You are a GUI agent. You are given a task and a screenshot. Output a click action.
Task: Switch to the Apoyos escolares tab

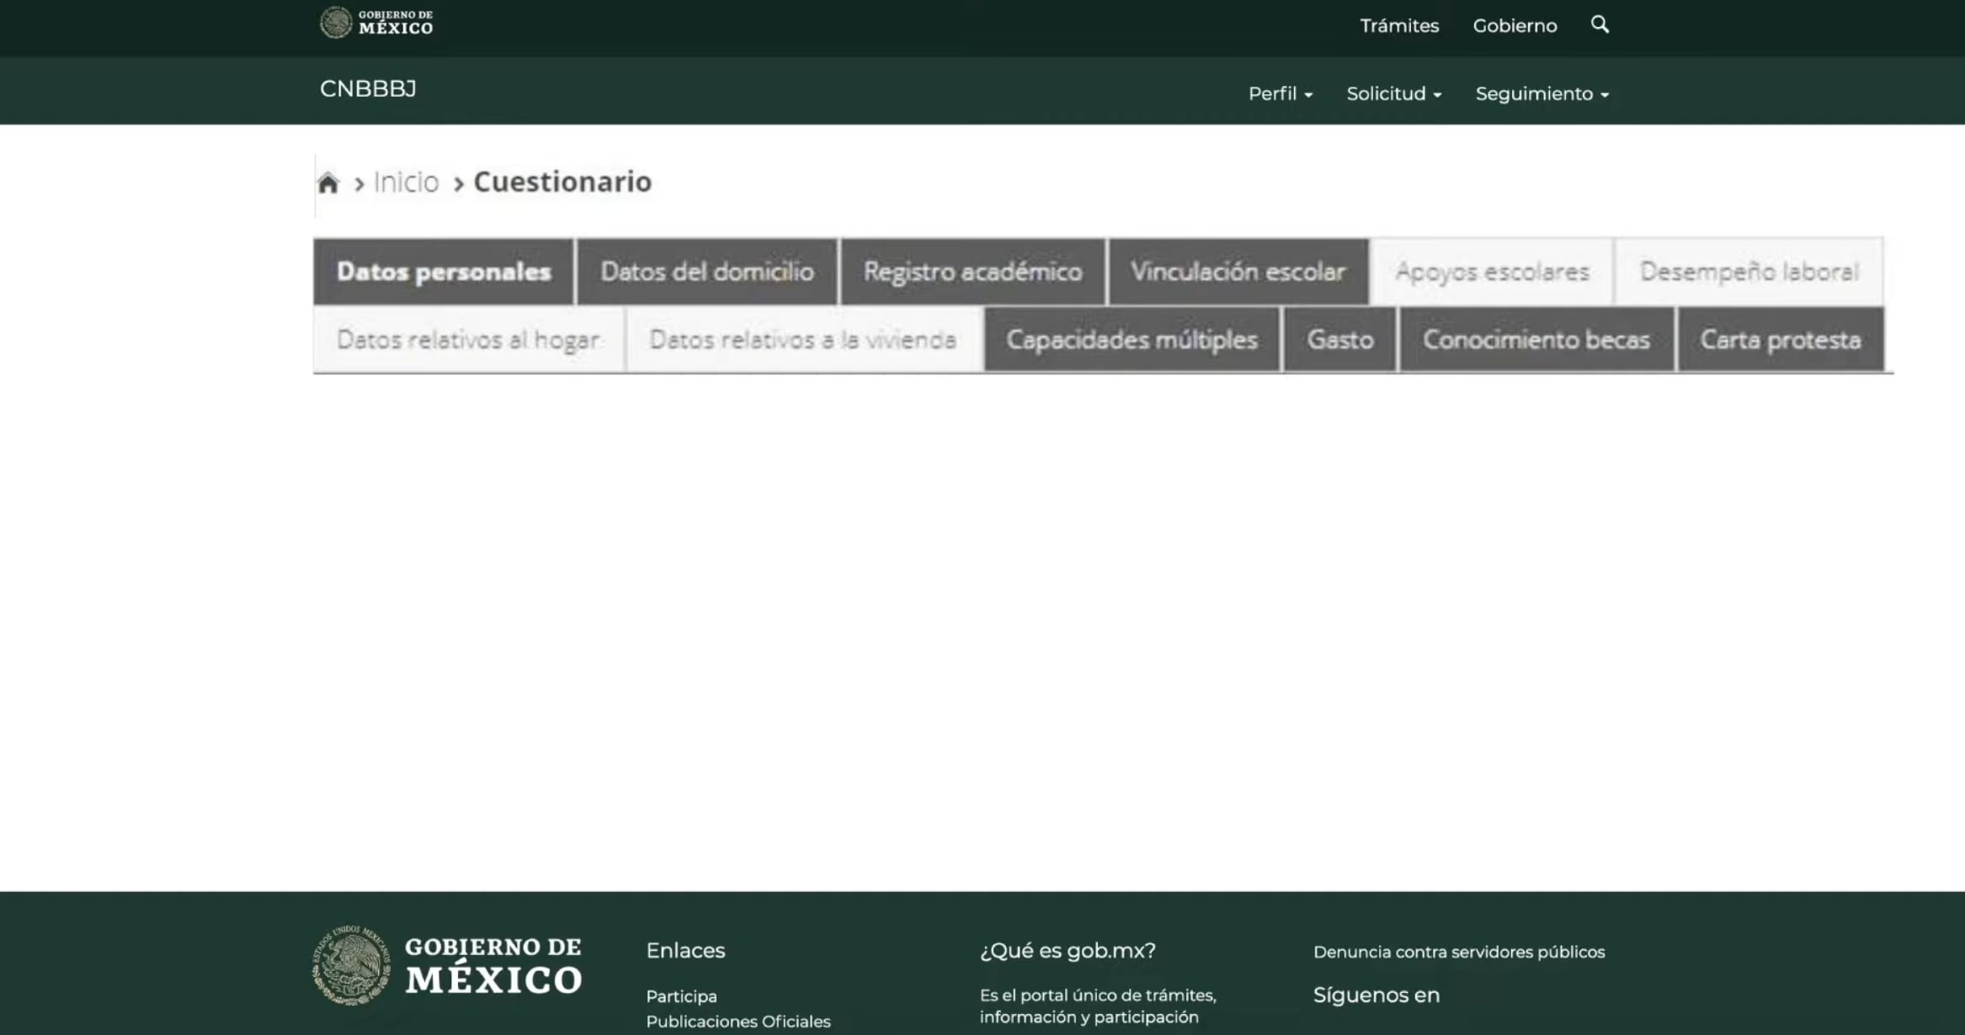pyautogui.click(x=1492, y=271)
